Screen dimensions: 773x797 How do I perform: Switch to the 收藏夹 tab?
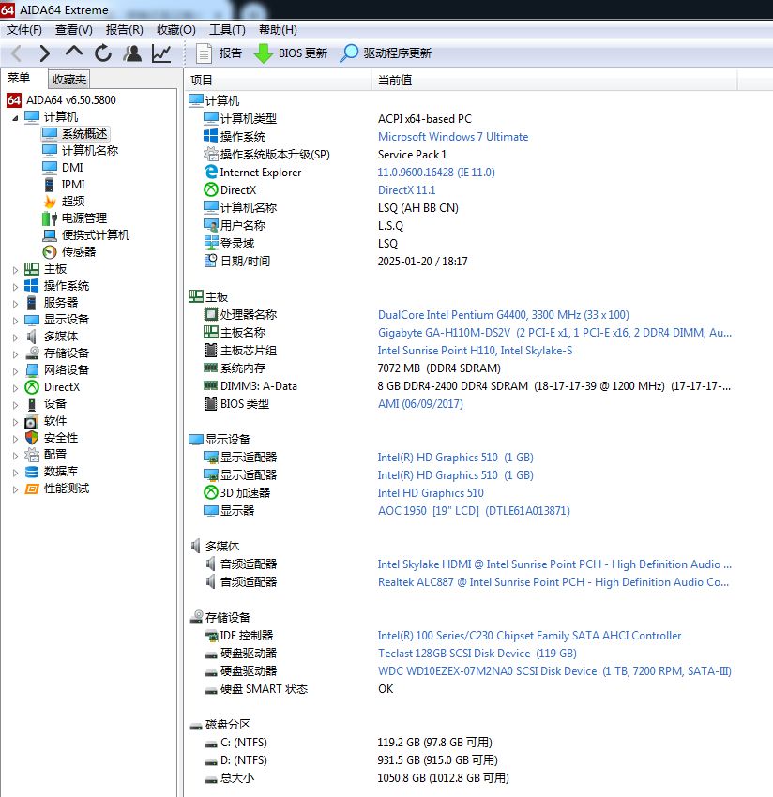click(69, 80)
